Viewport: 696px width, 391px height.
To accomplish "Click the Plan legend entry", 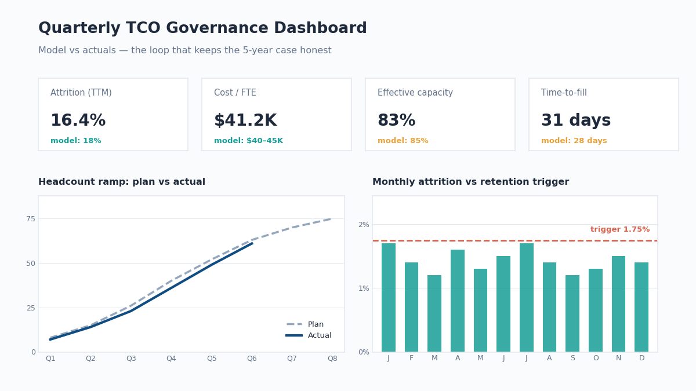I will point(305,324).
